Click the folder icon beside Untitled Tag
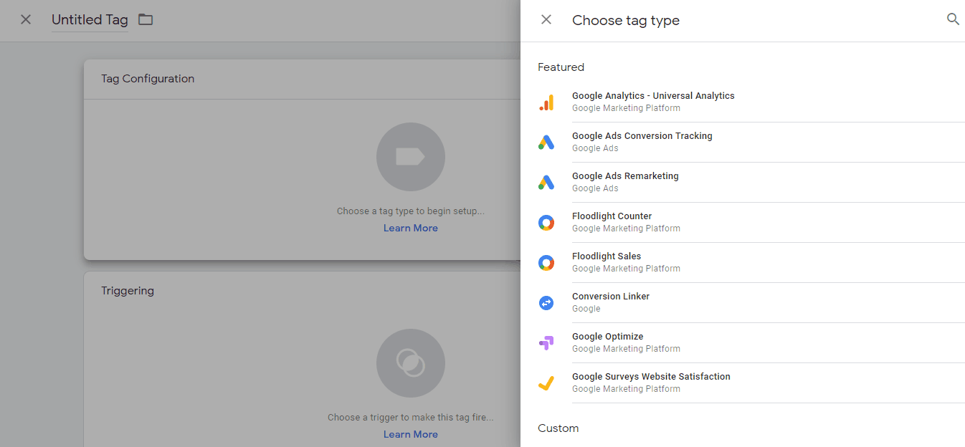This screenshot has height=447, width=965. (146, 19)
